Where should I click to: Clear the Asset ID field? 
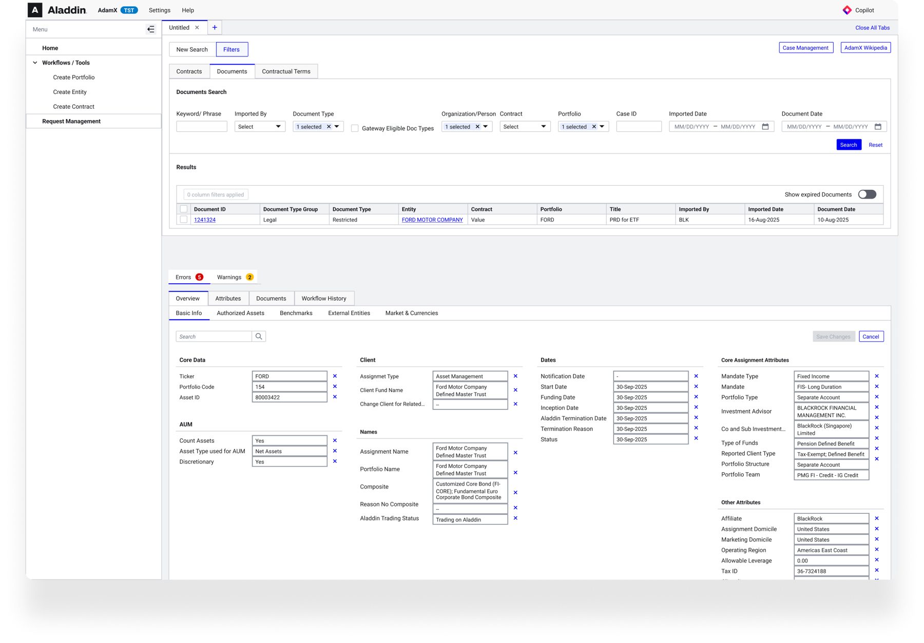tap(335, 397)
